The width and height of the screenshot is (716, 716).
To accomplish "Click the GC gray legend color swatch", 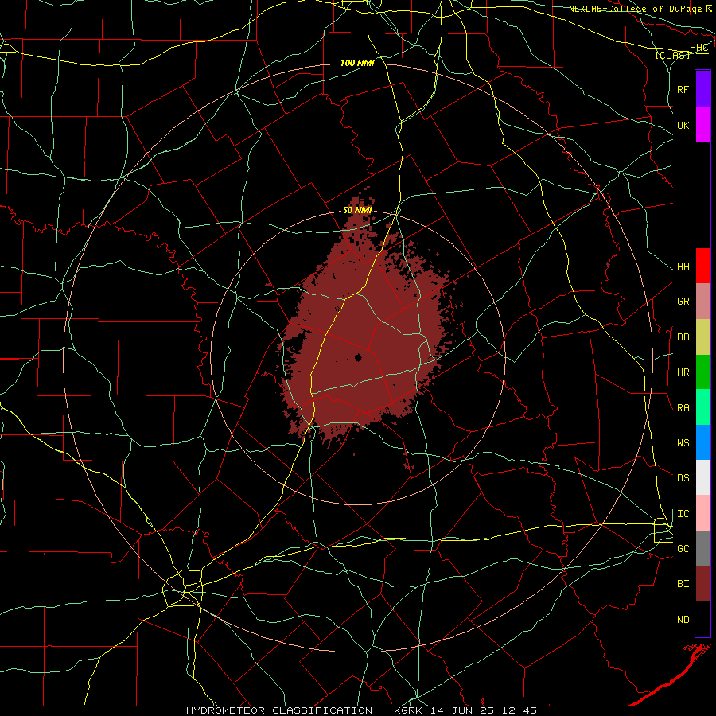I will (x=702, y=548).
